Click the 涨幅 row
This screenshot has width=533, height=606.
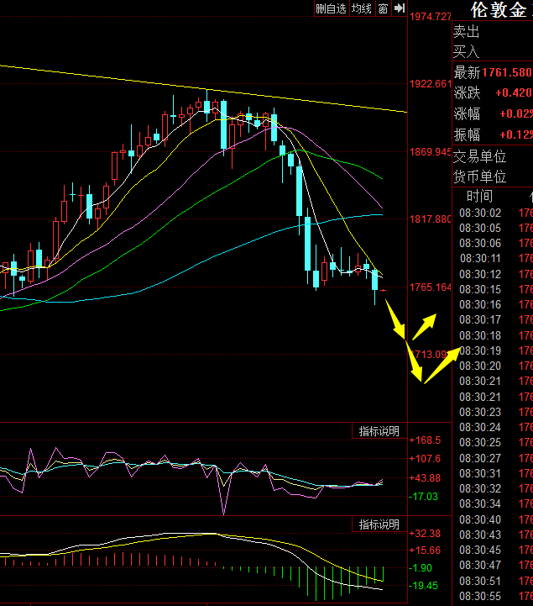pyautogui.click(x=493, y=114)
